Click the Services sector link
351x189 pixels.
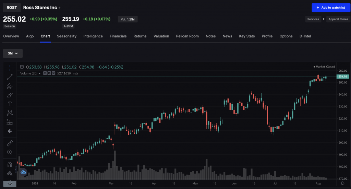[x=313, y=19]
